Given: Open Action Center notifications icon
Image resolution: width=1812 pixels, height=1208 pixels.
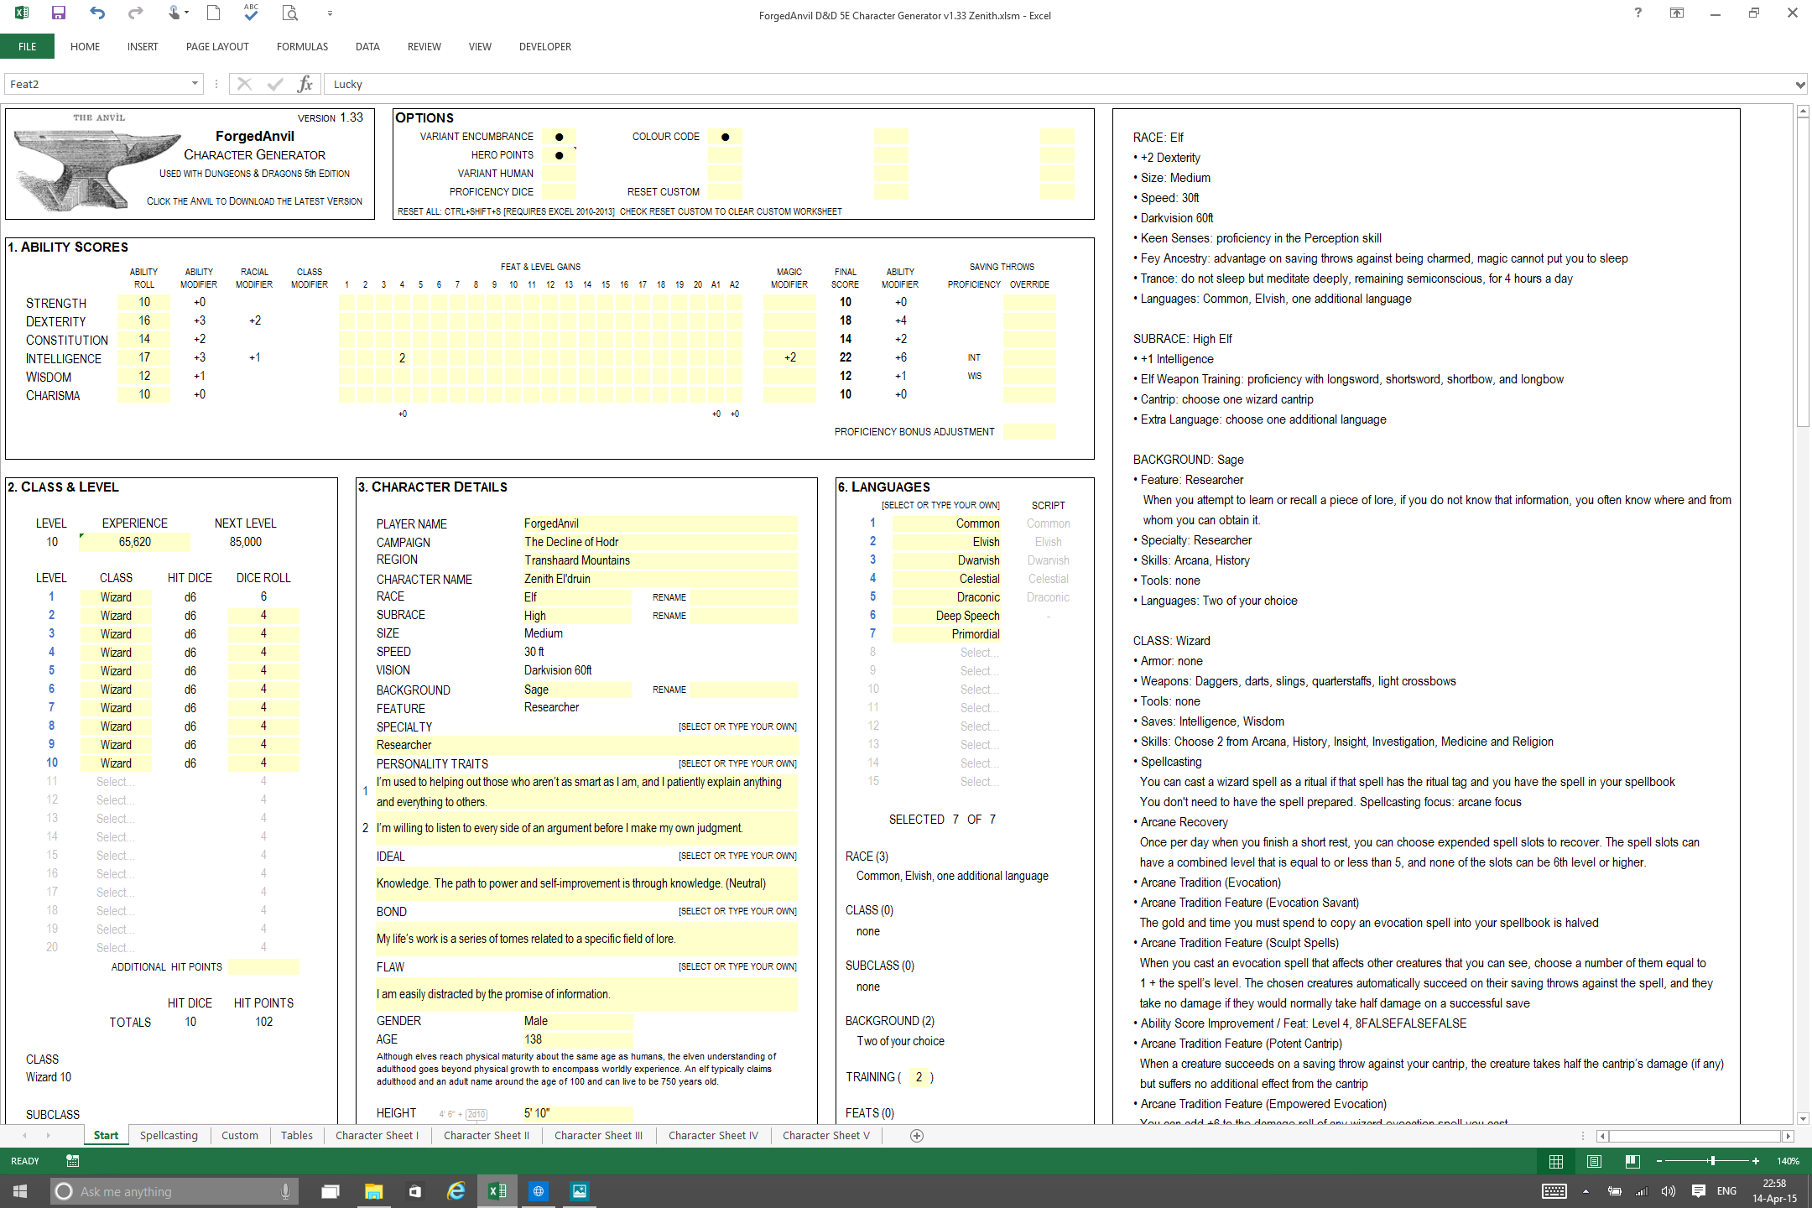Looking at the screenshot, I should point(1699,1191).
